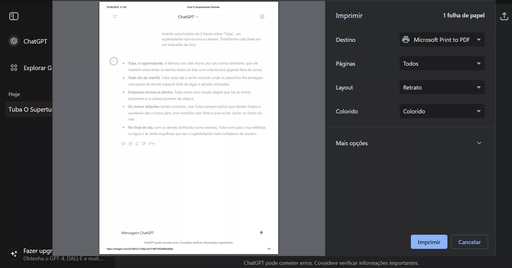Click ChatGPT label in sidebar
Image resolution: width=512 pixels, height=268 pixels.
[35, 41]
